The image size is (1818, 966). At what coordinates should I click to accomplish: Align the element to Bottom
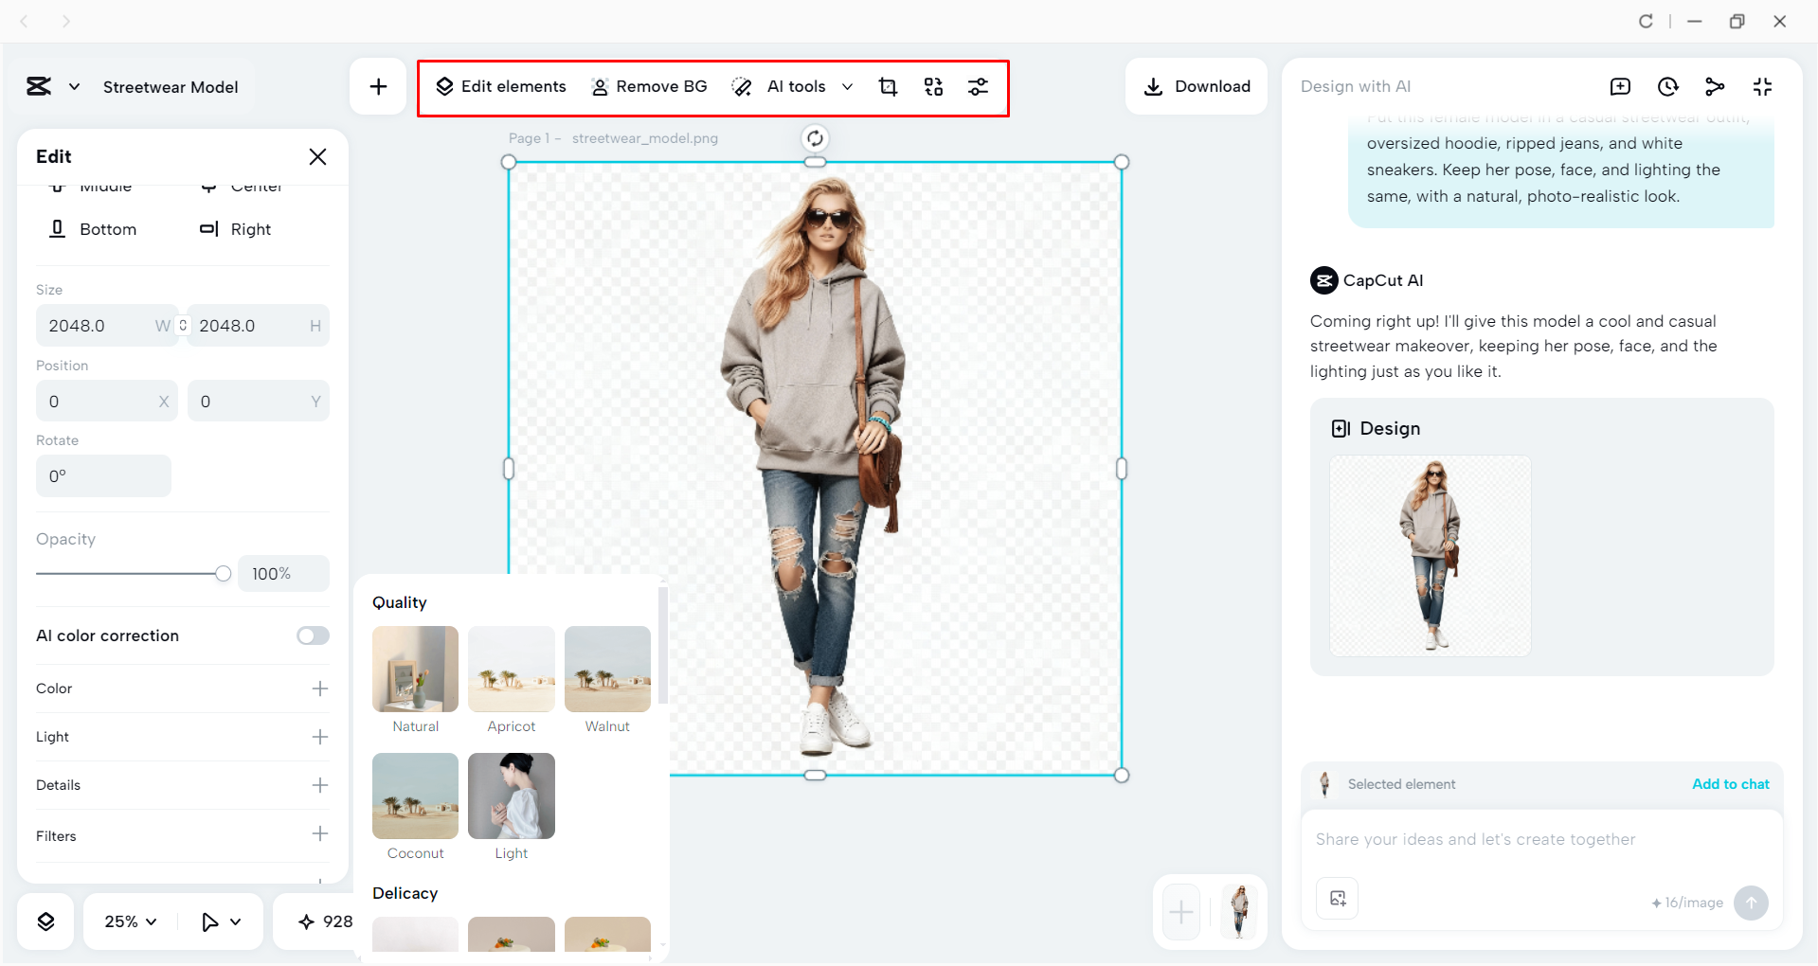pyautogui.click(x=93, y=229)
